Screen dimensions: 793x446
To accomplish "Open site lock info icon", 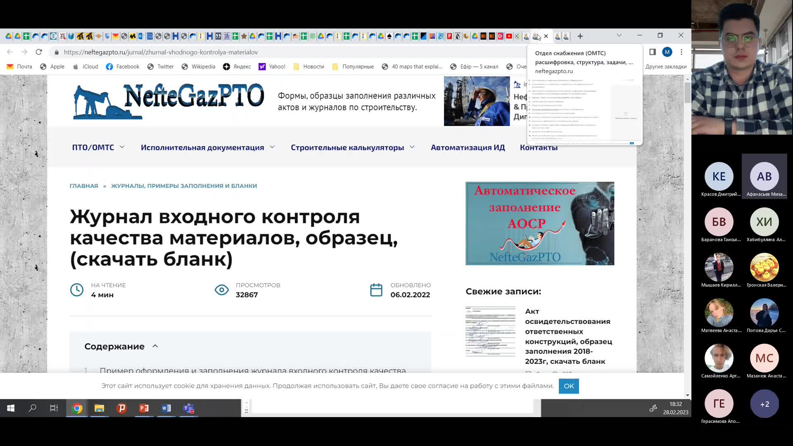I will tap(57, 52).
